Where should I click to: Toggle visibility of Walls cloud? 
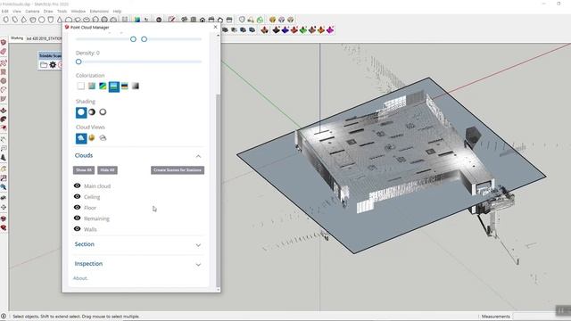pos(78,229)
